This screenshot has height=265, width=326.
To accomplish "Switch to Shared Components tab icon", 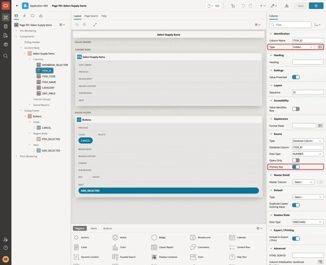I will (x=41, y=16).
